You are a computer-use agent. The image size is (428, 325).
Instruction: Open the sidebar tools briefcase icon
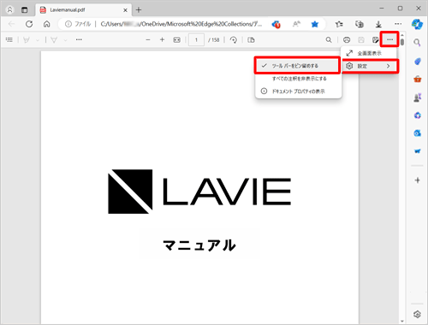tap(418, 79)
